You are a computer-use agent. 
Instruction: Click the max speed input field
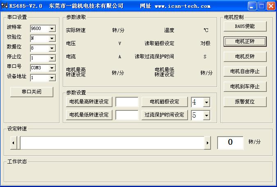point(127,102)
